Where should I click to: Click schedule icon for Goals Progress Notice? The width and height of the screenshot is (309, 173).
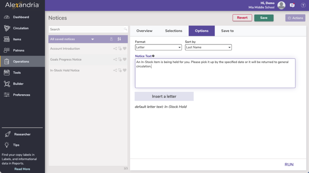coord(120,60)
